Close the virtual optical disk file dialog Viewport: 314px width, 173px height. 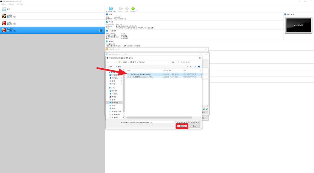tap(200, 58)
